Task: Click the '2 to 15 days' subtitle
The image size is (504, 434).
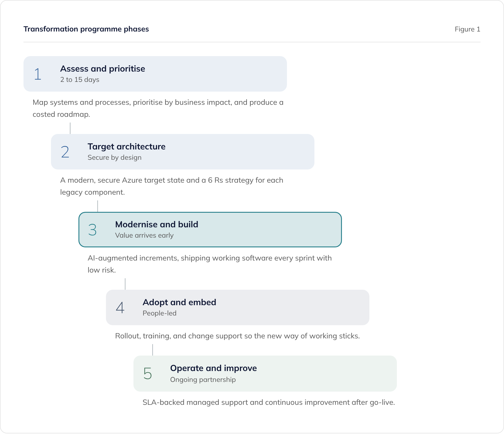Action: 80,80
